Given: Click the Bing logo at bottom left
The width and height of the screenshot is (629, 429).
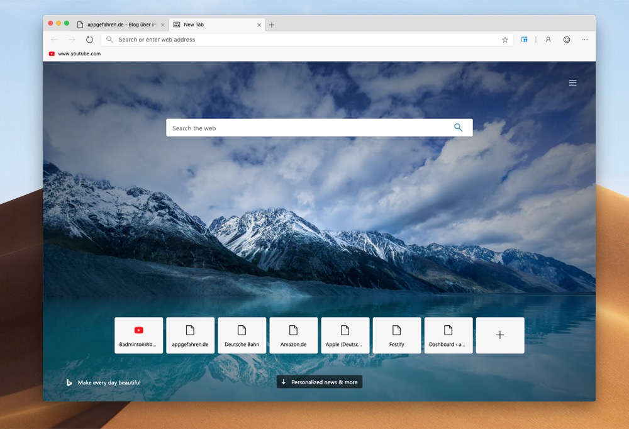Looking at the screenshot, I should pyautogui.click(x=69, y=382).
